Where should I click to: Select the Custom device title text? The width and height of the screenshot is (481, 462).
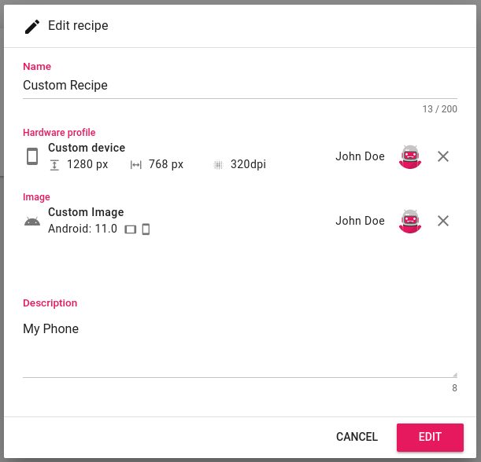(x=87, y=148)
